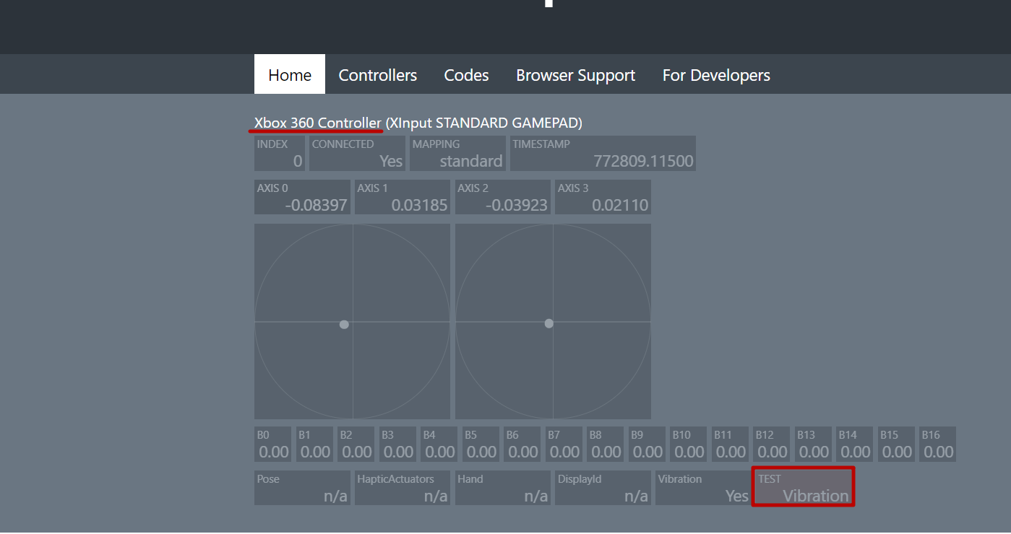Select the TIMESTAMP field
1011x534 pixels.
(x=603, y=154)
